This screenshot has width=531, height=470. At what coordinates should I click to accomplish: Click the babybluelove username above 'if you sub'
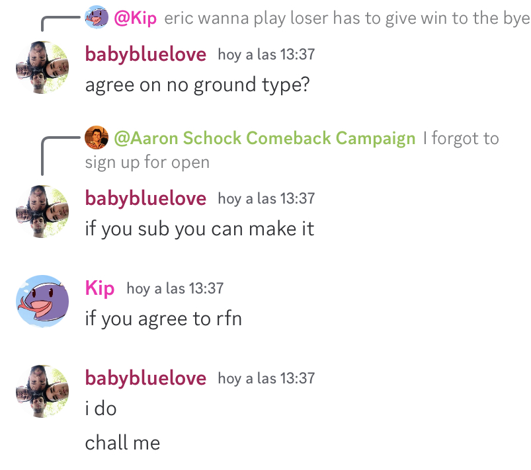(x=145, y=198)
